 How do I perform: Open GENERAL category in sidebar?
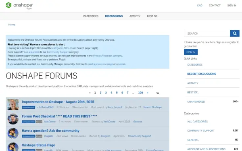(x=193, y=140)
